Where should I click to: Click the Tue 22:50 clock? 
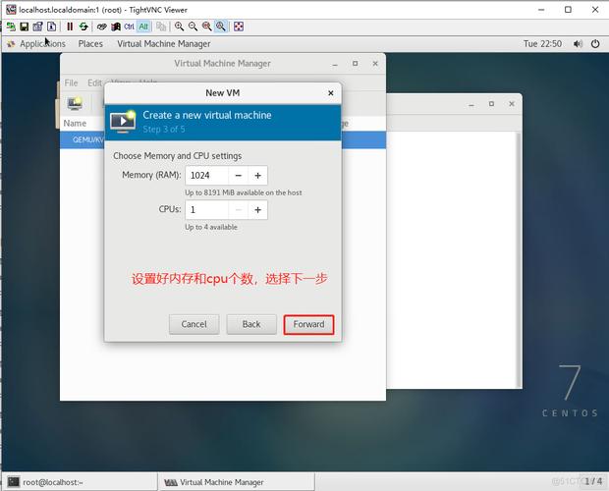click(x=542, y=44)
